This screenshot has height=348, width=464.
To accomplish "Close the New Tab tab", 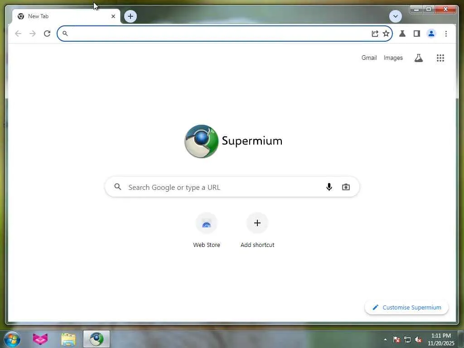I will click(x=113, y=16).
